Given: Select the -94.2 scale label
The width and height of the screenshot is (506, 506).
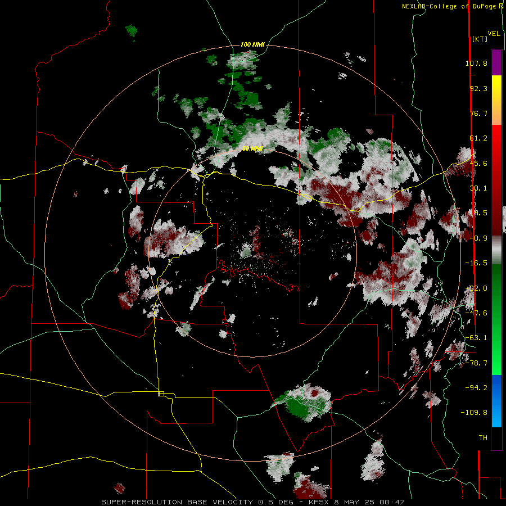Looking at the screenshot, I should [476, 387].
